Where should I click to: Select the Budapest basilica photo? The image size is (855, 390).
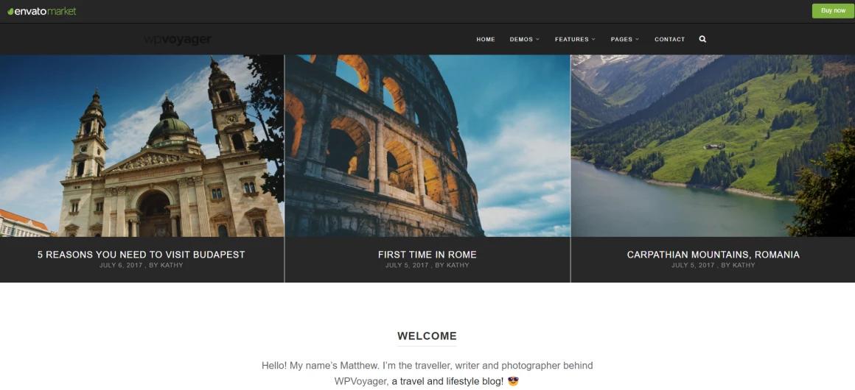[142, 146]
